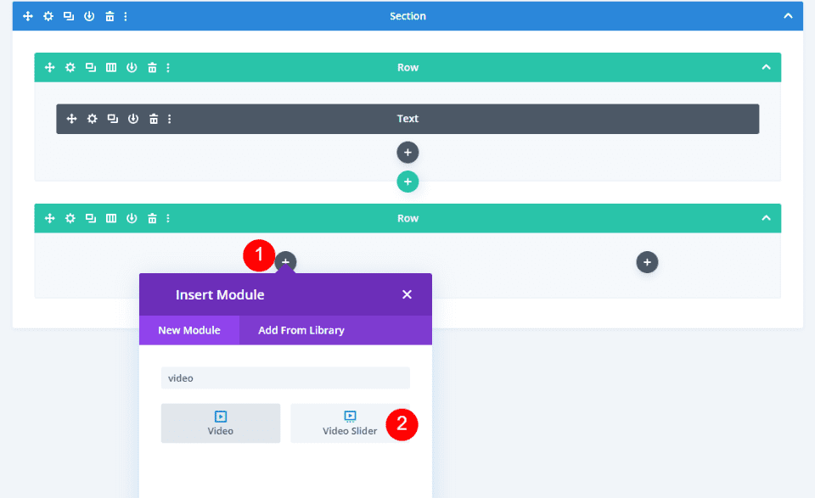
Task: Duplicate the Text module
Action: (x=113, y=119)
